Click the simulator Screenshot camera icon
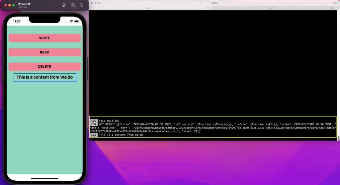This screenshot has height=185, width=340. tap(73, 5)
